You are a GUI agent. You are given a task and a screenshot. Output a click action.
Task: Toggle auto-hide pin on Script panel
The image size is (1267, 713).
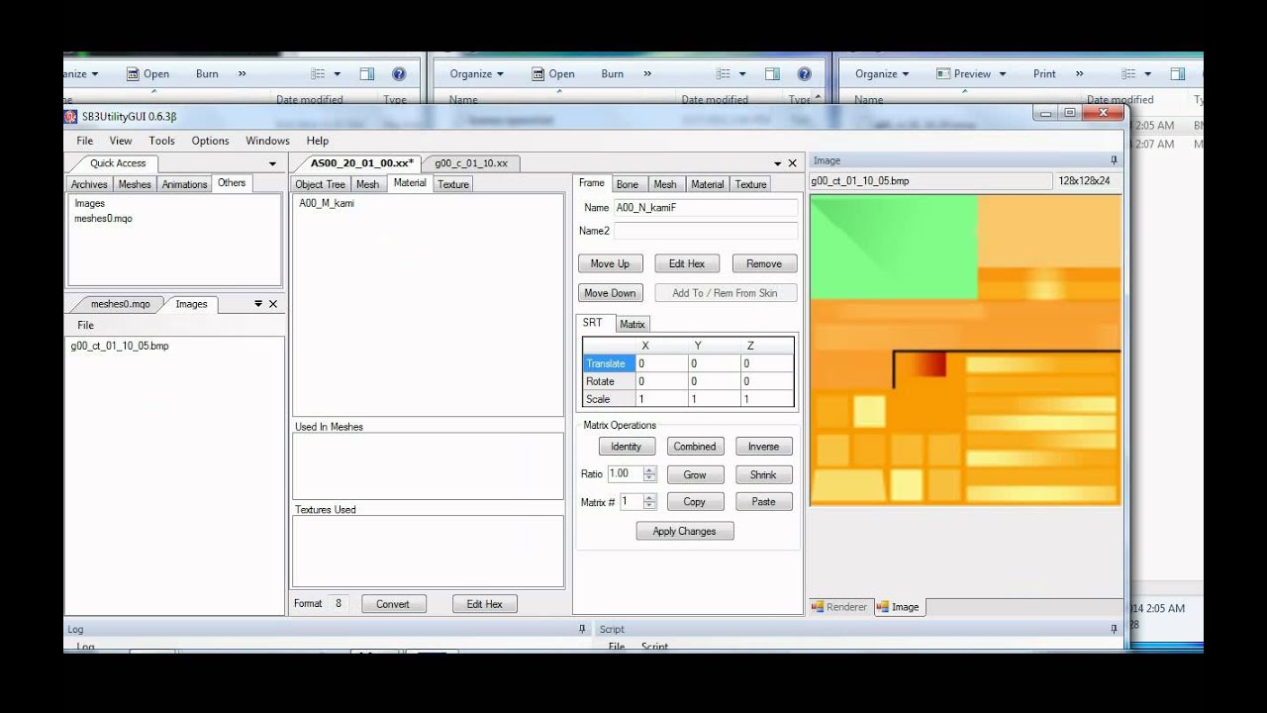click(x=1114, y=629)
